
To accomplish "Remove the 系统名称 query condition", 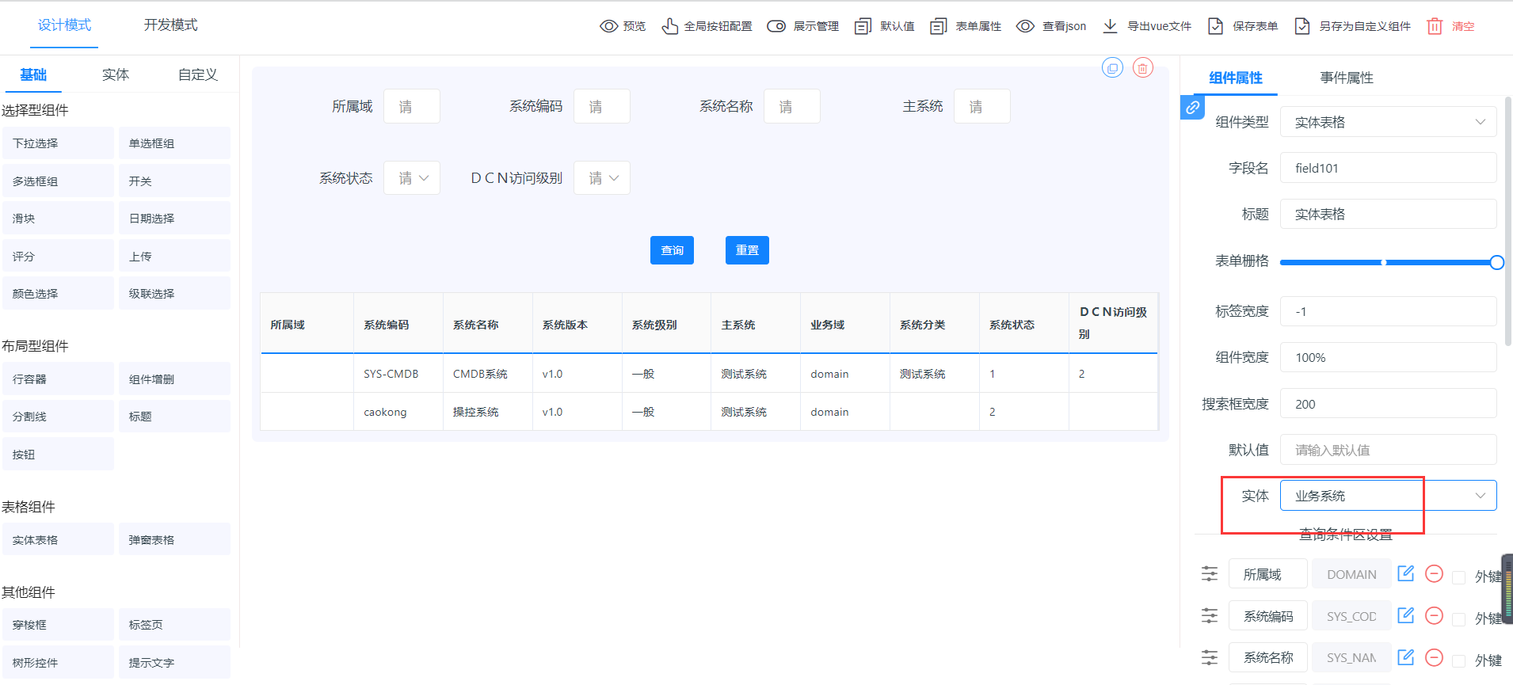I will 1434,657.
